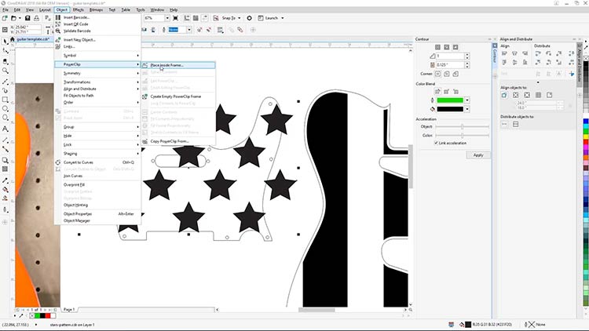The height and width of the screenshot is (331, 589).
Task: Click the Save icon in toolbar
Action: click(27, 18)
